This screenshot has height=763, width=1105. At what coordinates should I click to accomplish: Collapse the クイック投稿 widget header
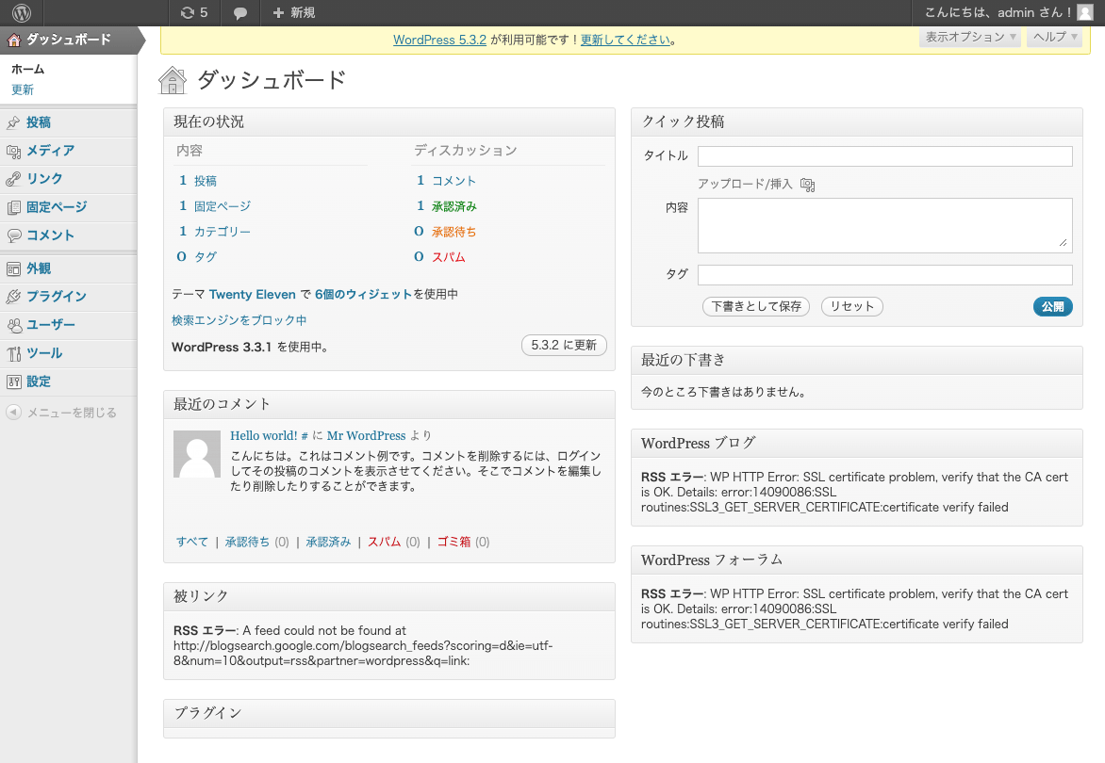coord(857,122)
